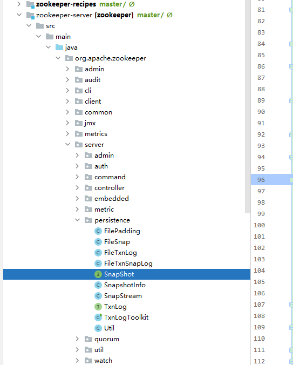Expand the audit package

(x=67, y=79)
